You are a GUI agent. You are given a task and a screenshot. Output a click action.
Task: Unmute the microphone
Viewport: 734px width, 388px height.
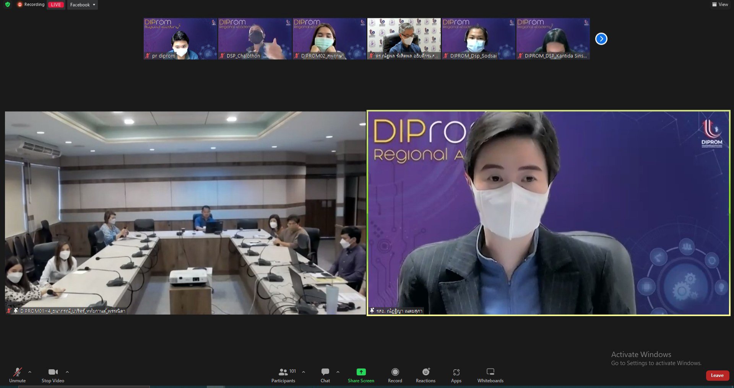18,375
